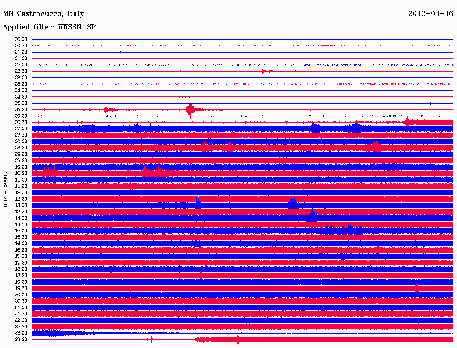The height and width of the screenshot is (348, 457).
Task: Click the 22:30 time label
Action: click(x=21, y=327)
